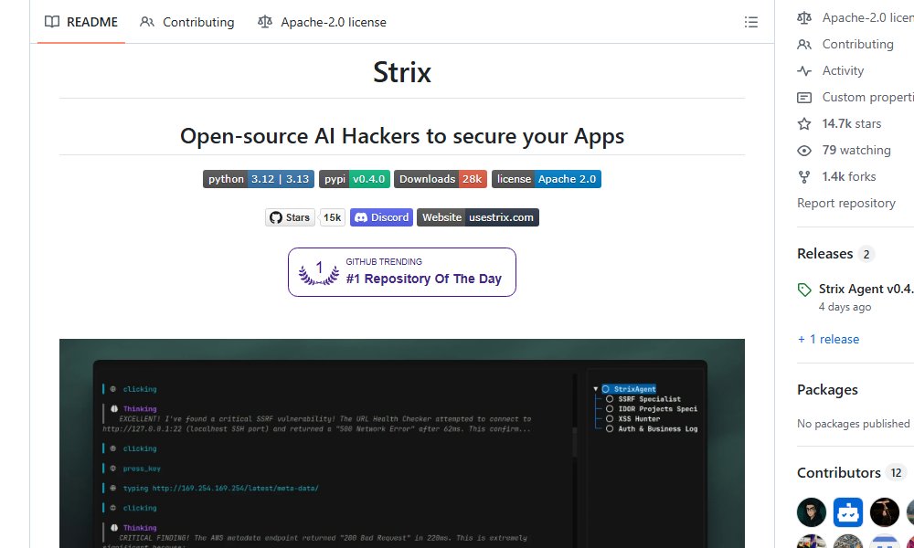Click the tag icon beside Strix Agent v0.4
The width and height of the screenshot is (914, 548).
pos(804,289)
